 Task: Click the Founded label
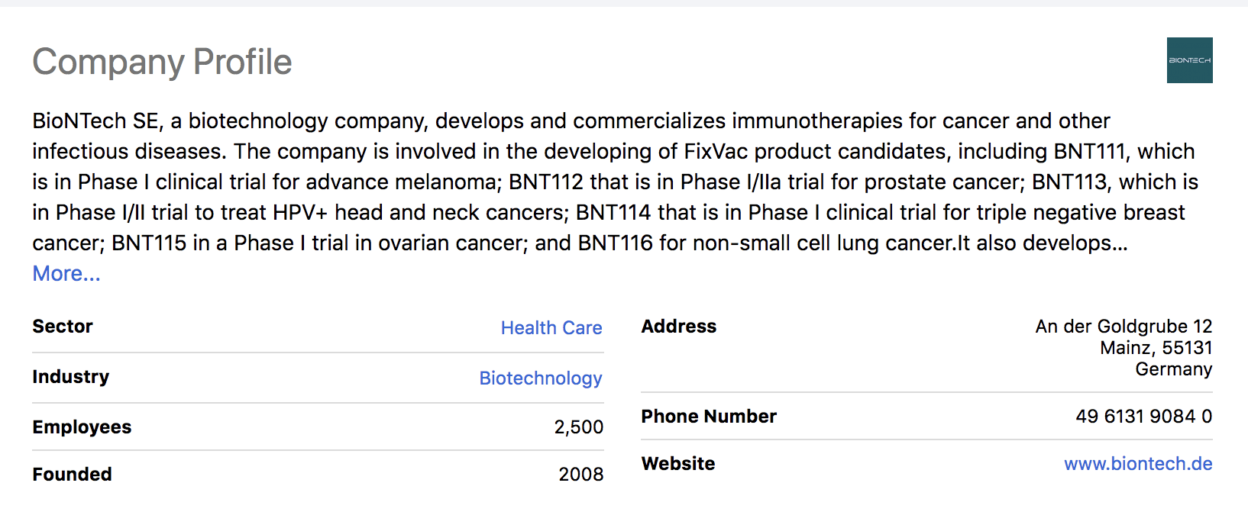[x=72, y=475]
